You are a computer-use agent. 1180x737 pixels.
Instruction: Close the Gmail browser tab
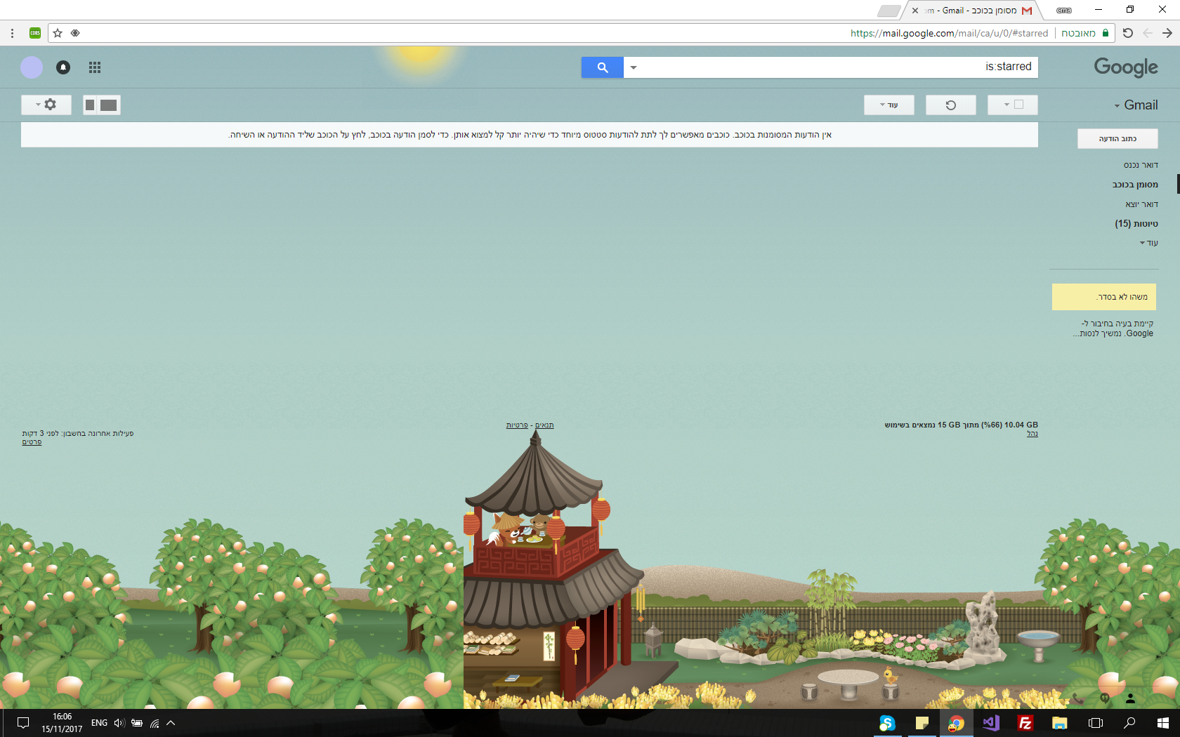coord(915,11)
